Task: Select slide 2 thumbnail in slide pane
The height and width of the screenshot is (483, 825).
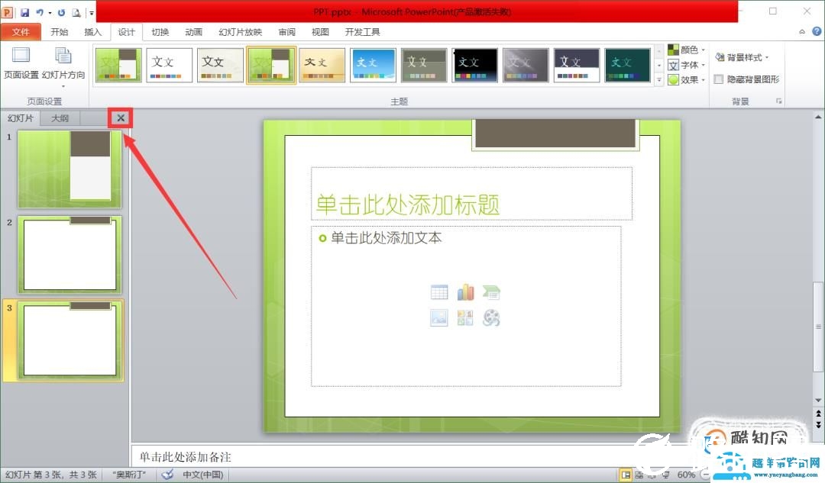Action: (x=70, y=255)
